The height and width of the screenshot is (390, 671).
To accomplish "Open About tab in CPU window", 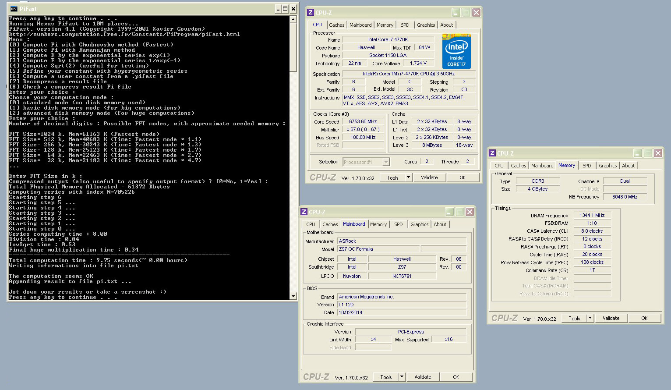I will (446, 25).
